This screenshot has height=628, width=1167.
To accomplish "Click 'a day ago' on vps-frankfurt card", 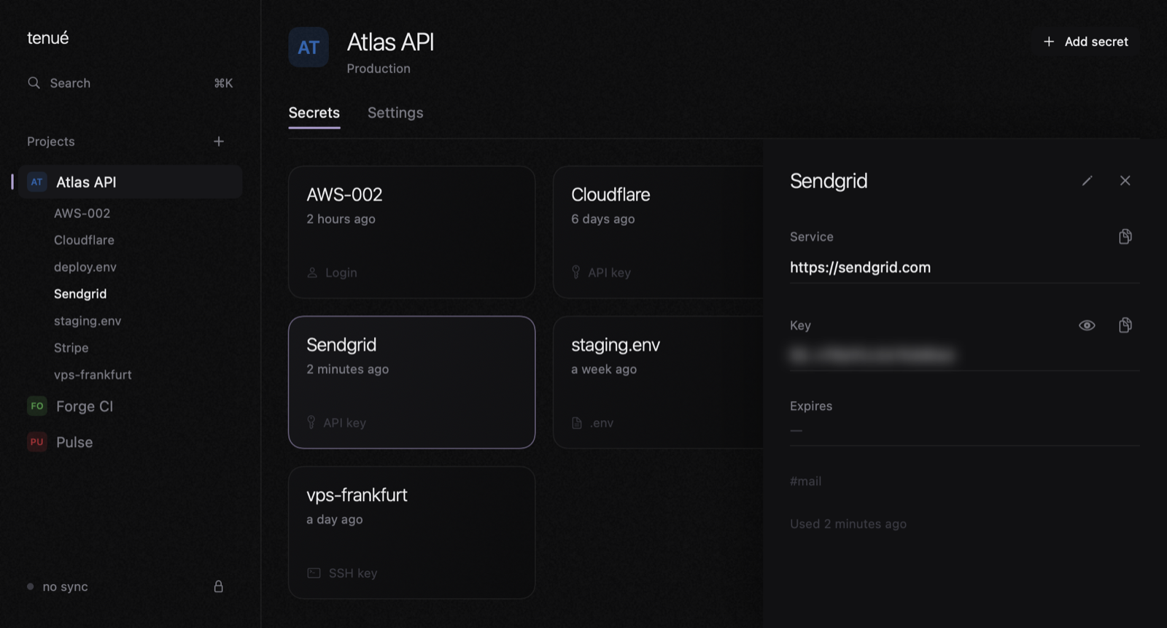I will coord(335,519).
